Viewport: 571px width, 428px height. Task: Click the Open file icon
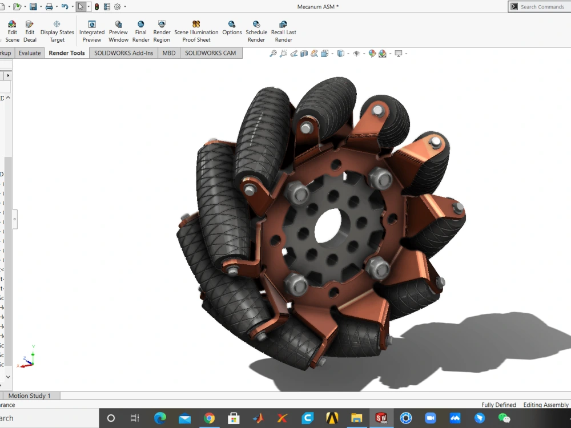17,6
